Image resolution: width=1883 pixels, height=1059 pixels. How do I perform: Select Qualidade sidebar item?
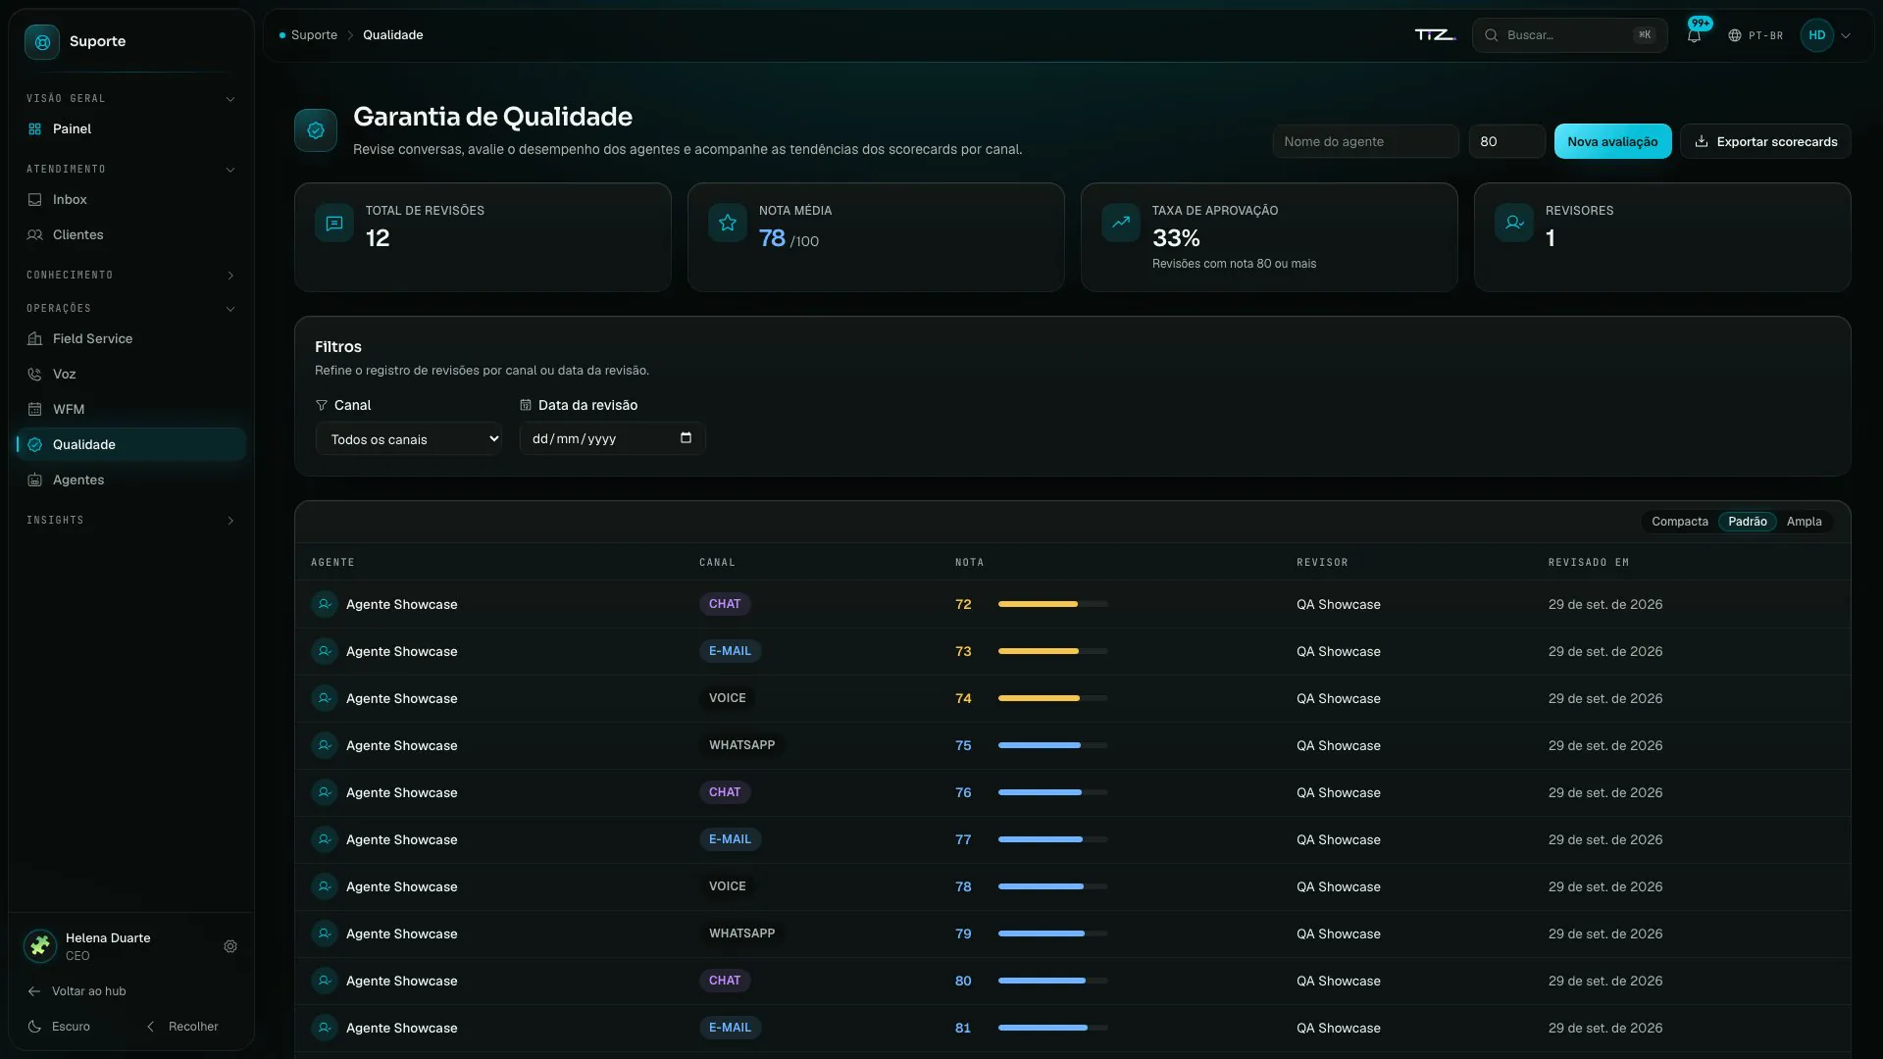point(130,445)
